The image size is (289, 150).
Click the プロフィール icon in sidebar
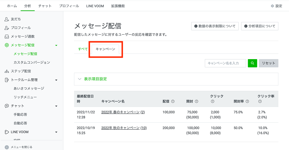(7, 28)
